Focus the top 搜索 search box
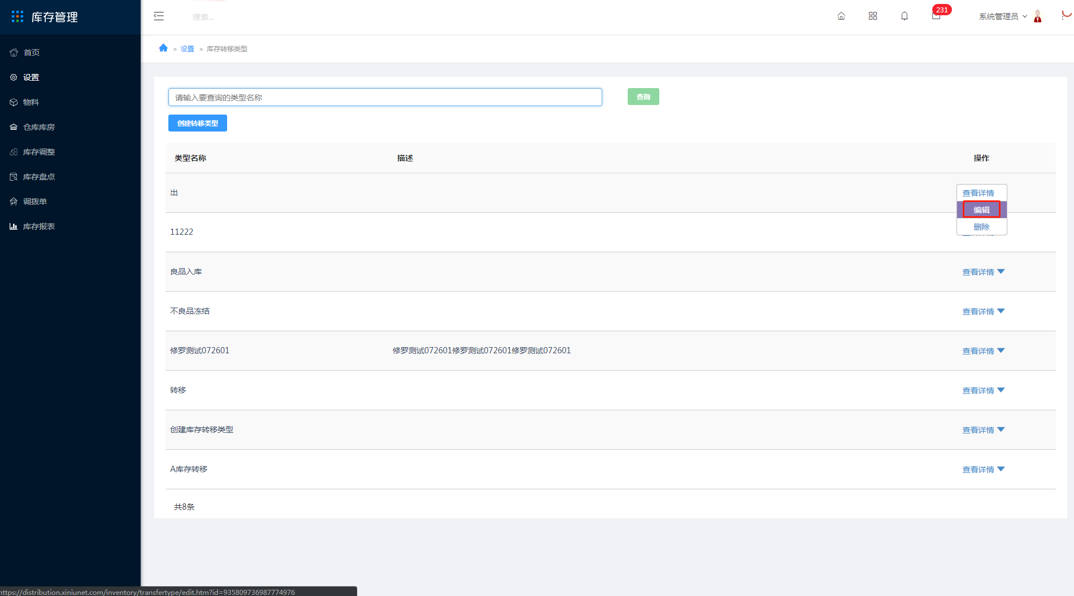 click(x=203, y=17)
